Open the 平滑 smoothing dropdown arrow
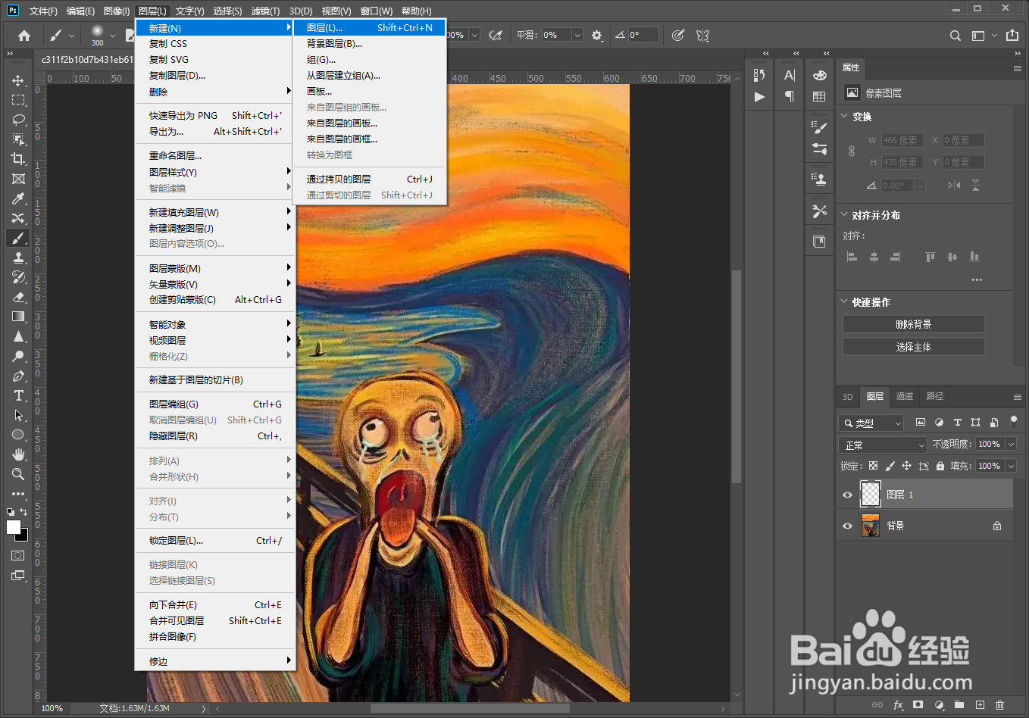This screenshot has width=1029, height=718. 577,35
